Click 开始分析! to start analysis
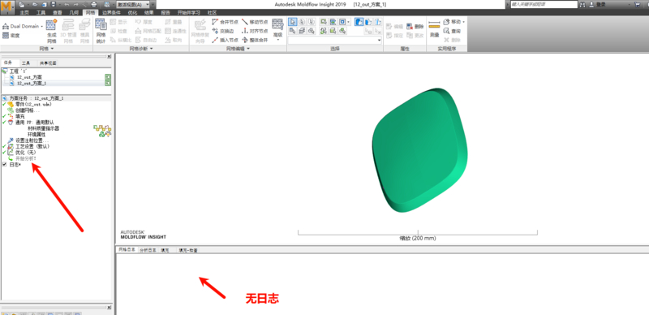This screenshot has height=315, width=649. tap(23, 158)
